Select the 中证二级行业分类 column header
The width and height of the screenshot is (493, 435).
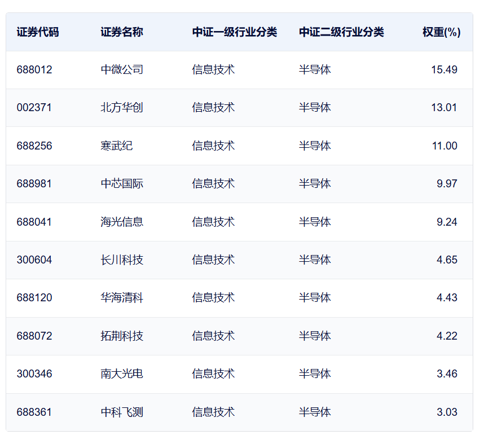[x=341, y=32]
